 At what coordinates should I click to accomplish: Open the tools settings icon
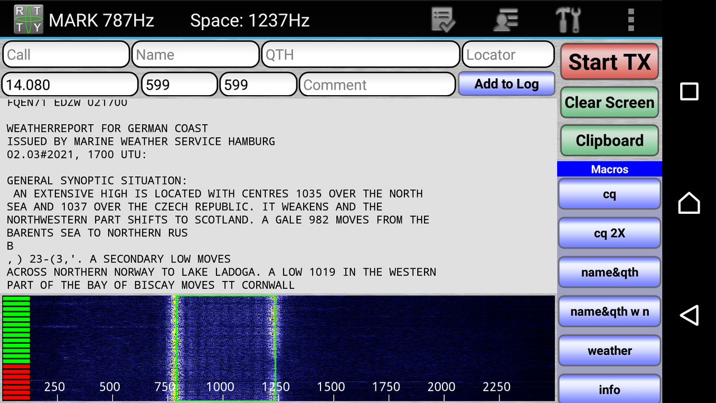[568, 20]
